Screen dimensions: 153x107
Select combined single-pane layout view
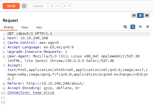[x=147, y=15]
